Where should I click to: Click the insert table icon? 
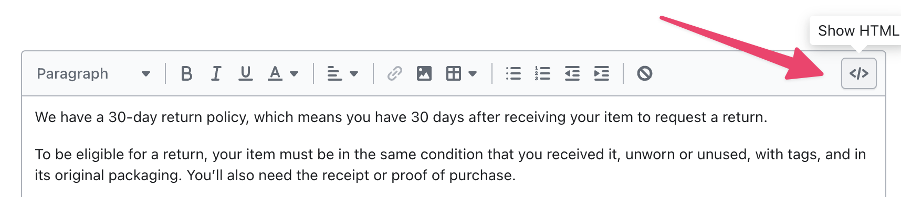pos(453,73)
